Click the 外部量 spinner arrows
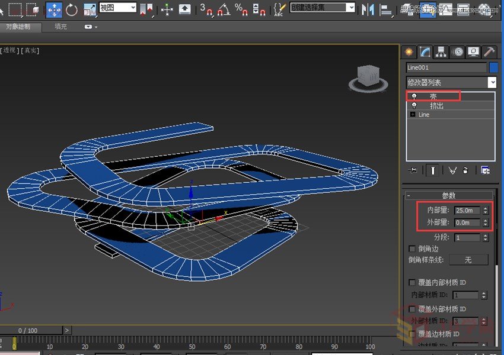 [x=486, y=222]
